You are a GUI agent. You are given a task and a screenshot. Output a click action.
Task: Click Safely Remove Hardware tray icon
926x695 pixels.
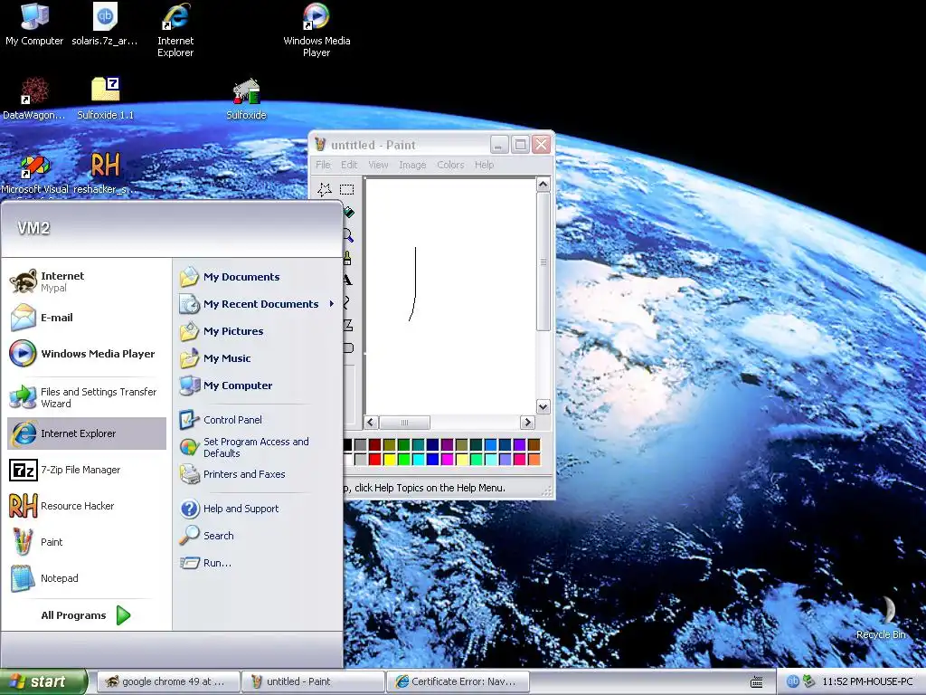[x=808, y=681]
